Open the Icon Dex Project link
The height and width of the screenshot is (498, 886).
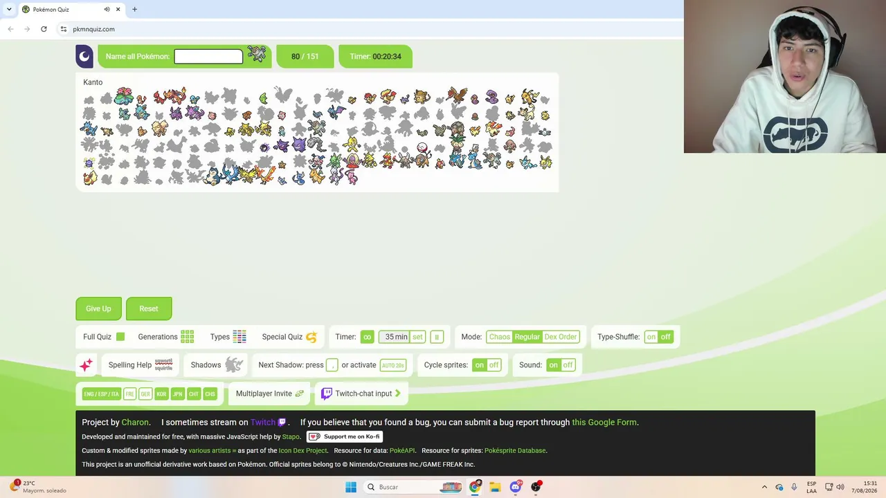coord(302,450)
